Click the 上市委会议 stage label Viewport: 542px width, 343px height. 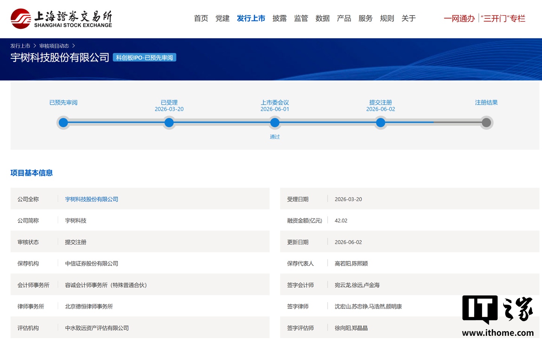[x=275, y=103]
